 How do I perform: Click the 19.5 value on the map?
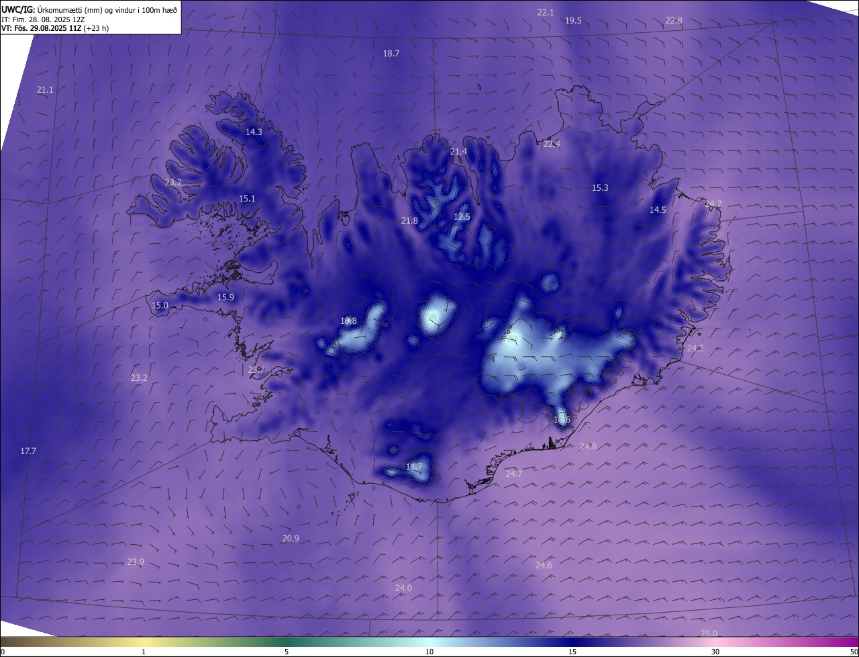point(573,21)
